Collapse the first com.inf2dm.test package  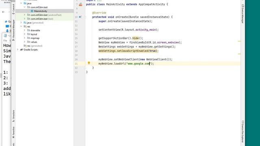tap(24, 7)
